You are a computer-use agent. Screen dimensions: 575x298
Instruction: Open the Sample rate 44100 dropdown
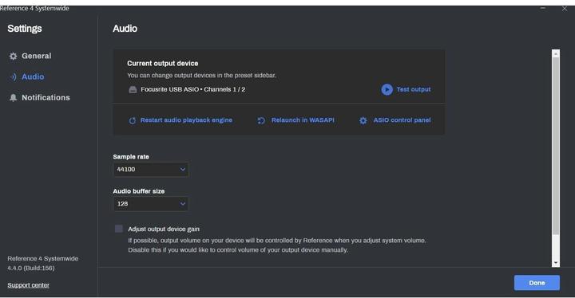click(x=151, y=170)
